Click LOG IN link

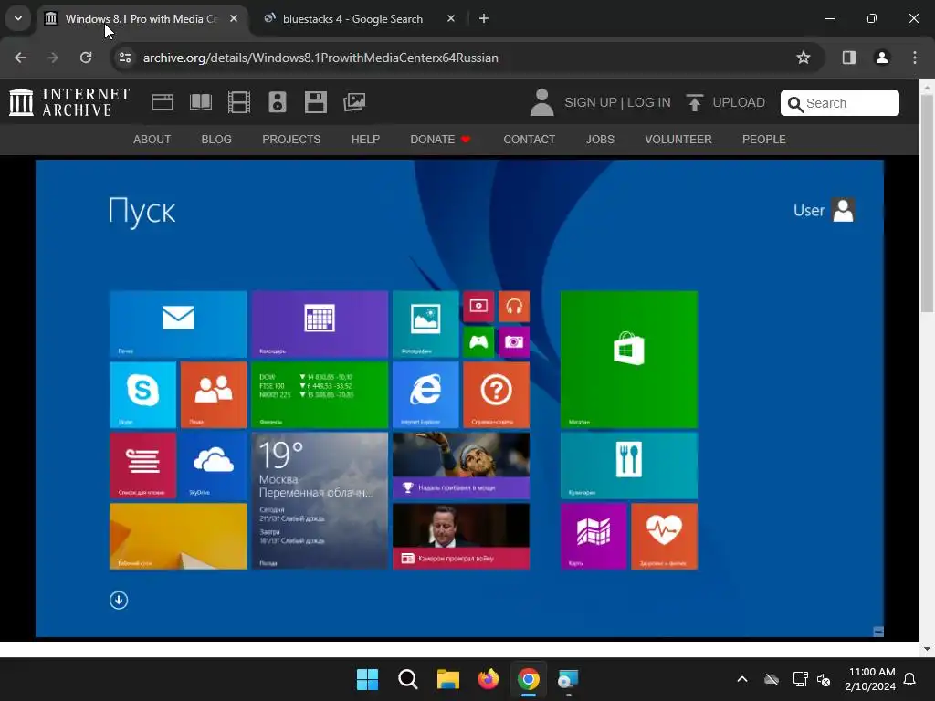click(x=649, y=102)
